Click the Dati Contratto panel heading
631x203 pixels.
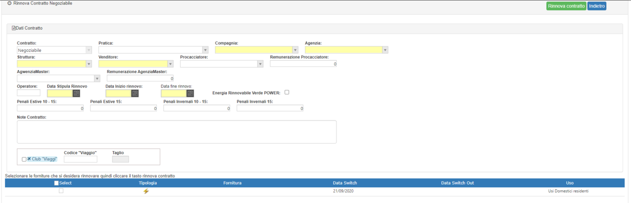coord(29,28)
